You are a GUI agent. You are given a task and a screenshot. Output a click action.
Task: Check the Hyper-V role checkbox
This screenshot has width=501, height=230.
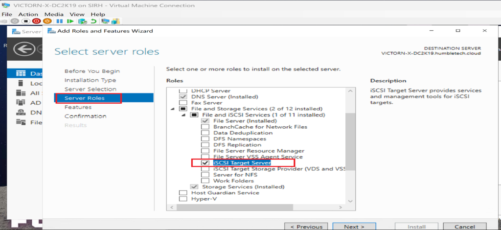point(183,199)
